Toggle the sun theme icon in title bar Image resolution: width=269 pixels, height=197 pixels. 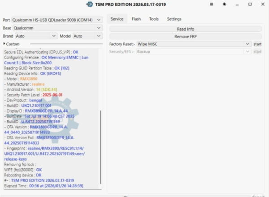click(x=224, y=4)
